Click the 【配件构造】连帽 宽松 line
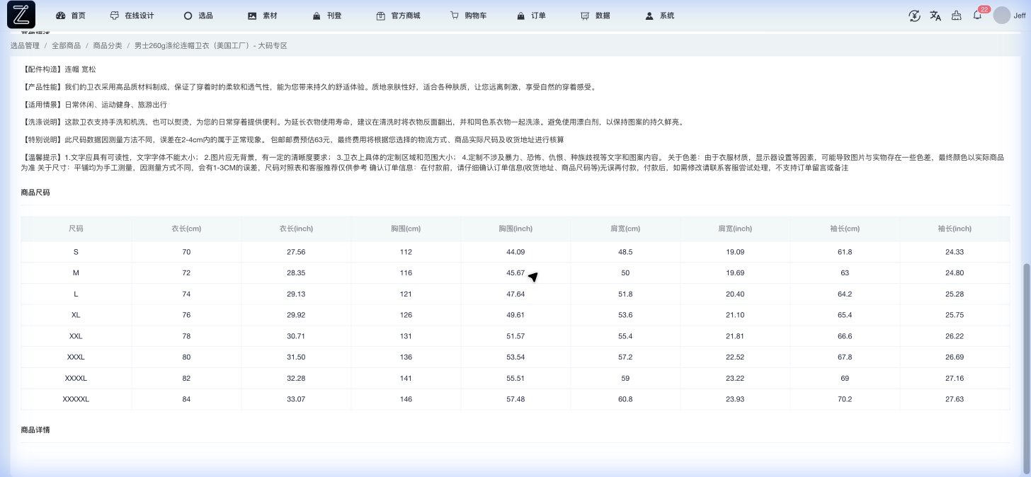 (x=59, y=69)
